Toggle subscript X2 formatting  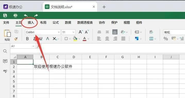(55, 39)
